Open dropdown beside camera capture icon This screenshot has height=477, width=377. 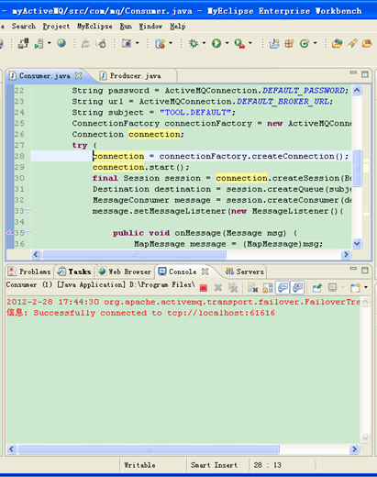137,43
